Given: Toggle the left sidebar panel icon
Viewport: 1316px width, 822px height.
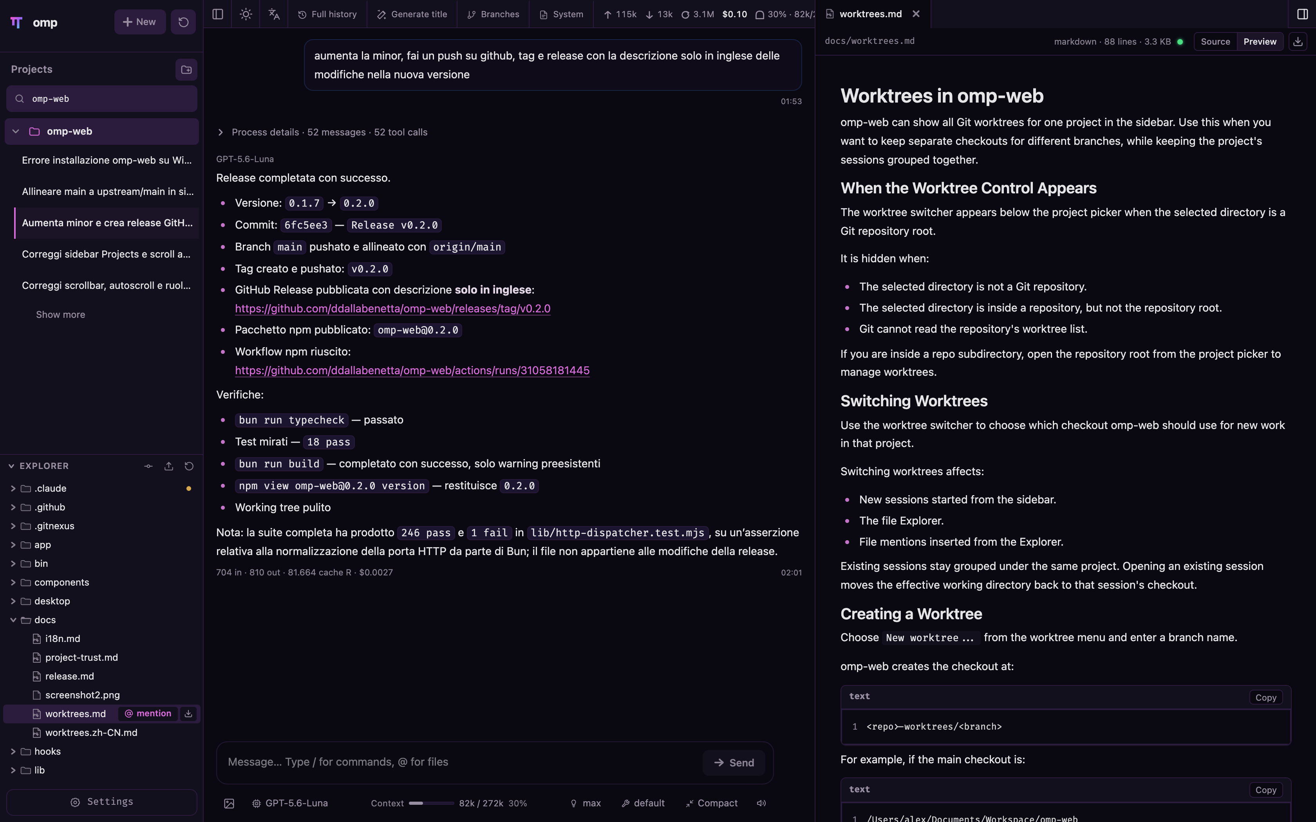Looking at the screenshot, I should [217, 14].
